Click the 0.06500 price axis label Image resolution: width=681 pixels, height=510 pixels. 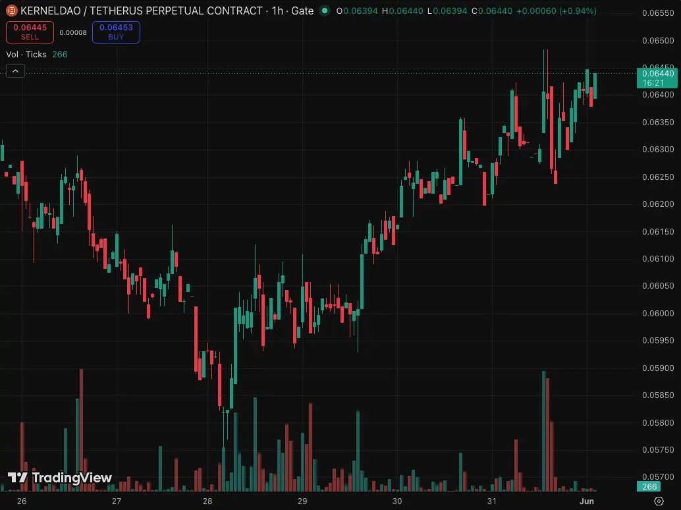click(658, 40)
